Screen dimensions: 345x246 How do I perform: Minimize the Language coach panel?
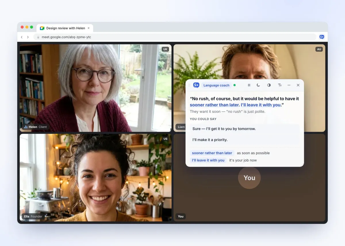289,85
